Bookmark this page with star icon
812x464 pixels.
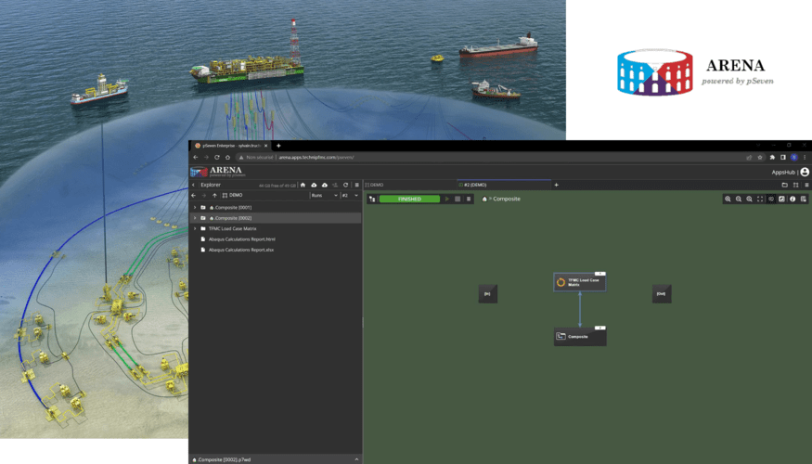point(760,158)
